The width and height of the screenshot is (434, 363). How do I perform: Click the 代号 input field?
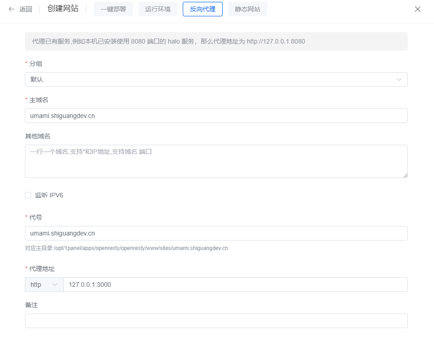[216, 233]
